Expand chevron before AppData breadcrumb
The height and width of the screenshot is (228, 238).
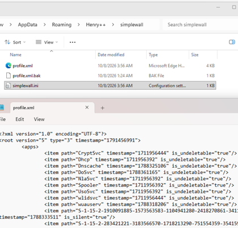11,24
